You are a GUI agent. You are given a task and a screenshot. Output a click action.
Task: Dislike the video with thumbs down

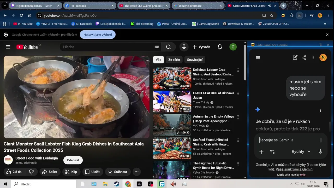tap(31, 172)
